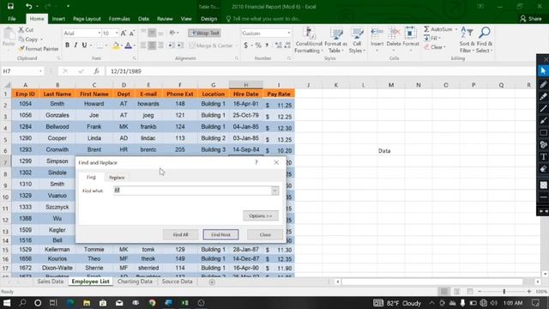Click the Share button
The width and height of the screenshot is (549, 309).
(531, 19)
